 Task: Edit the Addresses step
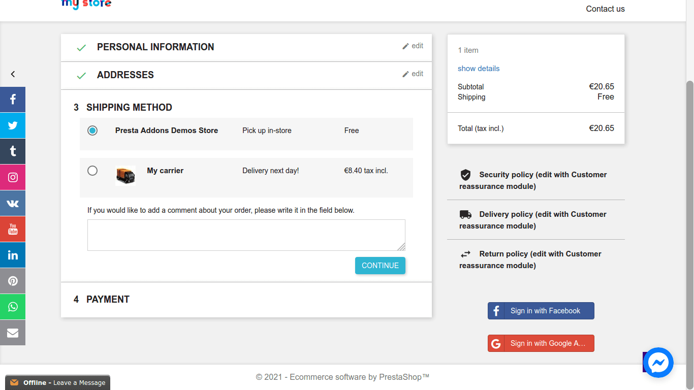tap(413, 74)
